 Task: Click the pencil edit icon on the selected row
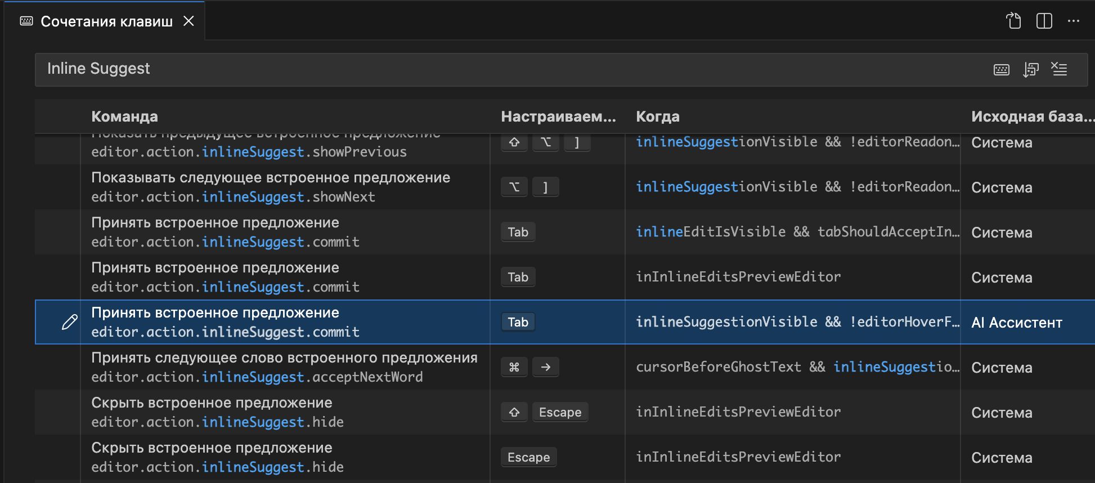70,322
